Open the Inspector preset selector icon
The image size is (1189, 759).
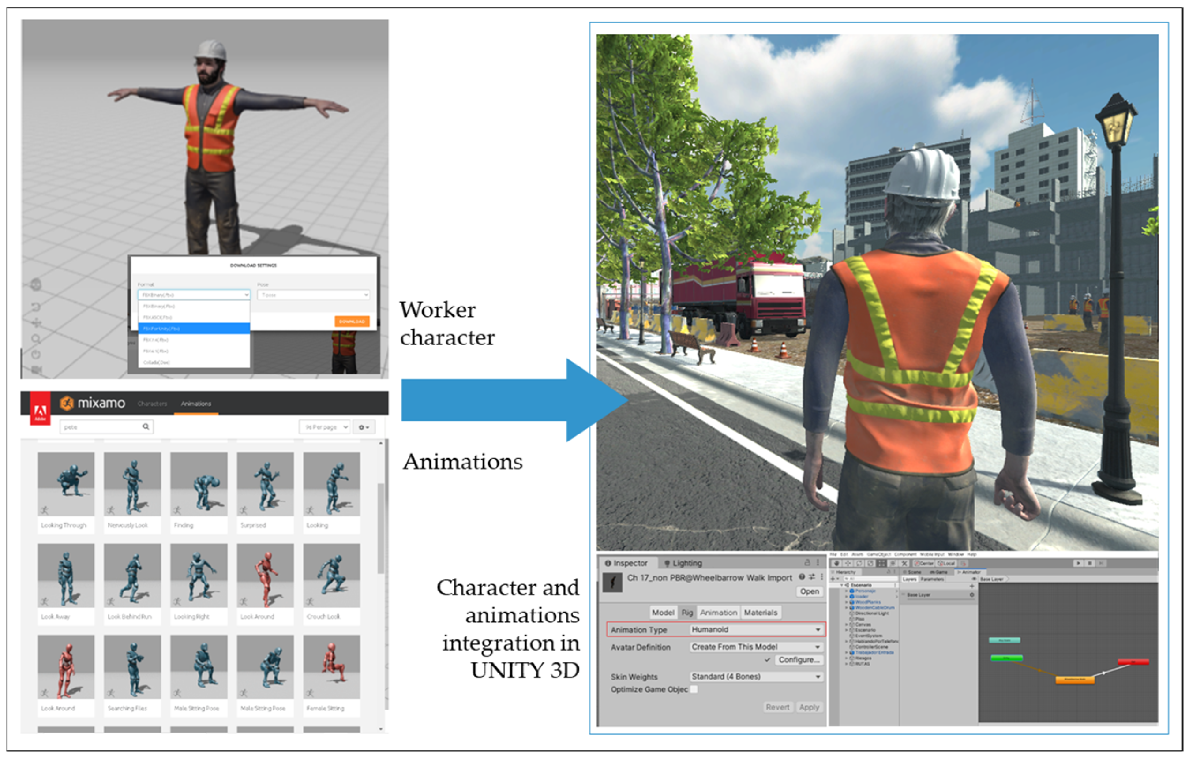[x=812, y=576]
